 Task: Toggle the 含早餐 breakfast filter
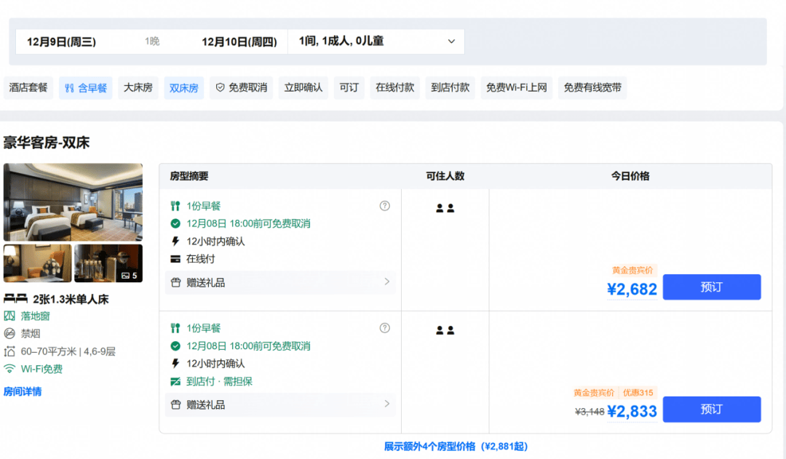pyautogui.click(x=86, y=88)
